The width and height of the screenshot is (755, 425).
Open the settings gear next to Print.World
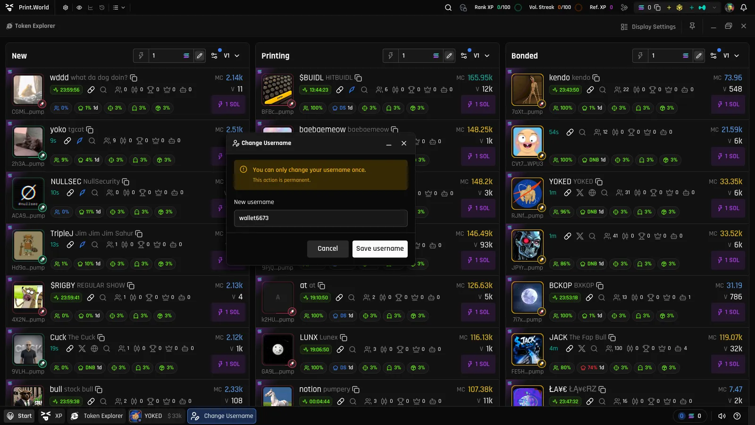[66, 8]
